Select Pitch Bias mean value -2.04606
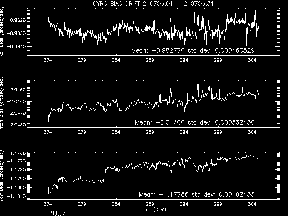The height and width of the screenshot is (216, 288). pyautogui.click(x=170, y=122)
